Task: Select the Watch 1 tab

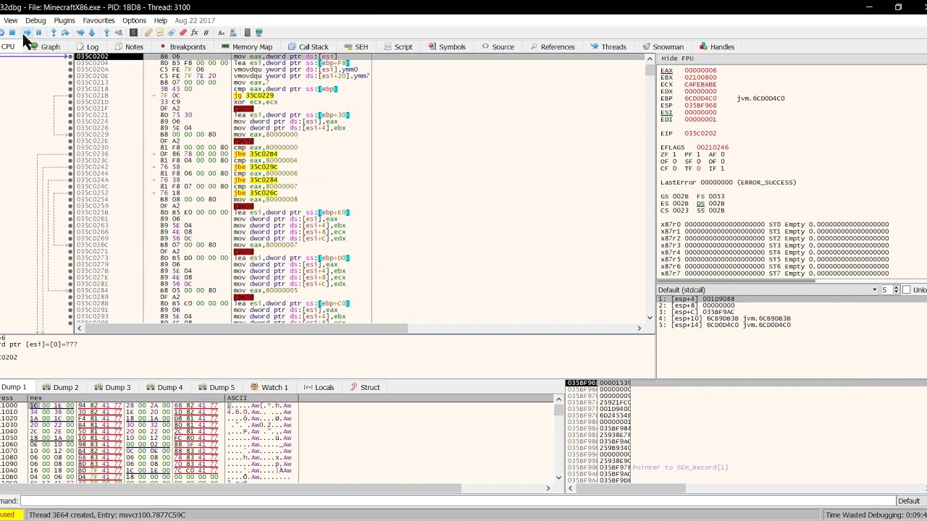Action: [269, 387]
